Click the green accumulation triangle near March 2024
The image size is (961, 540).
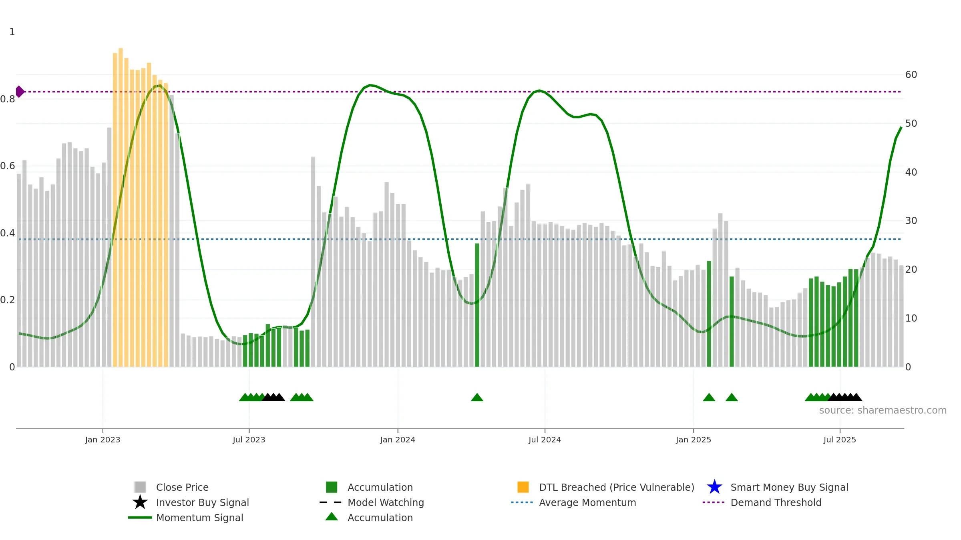[x=477, y=397]
